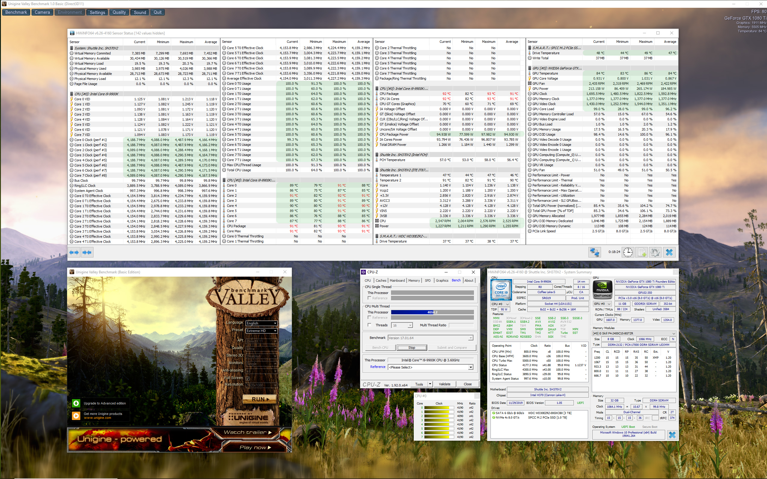
Task: Toggle the Full Screen checkbox
Action: [x=247, y=378]
